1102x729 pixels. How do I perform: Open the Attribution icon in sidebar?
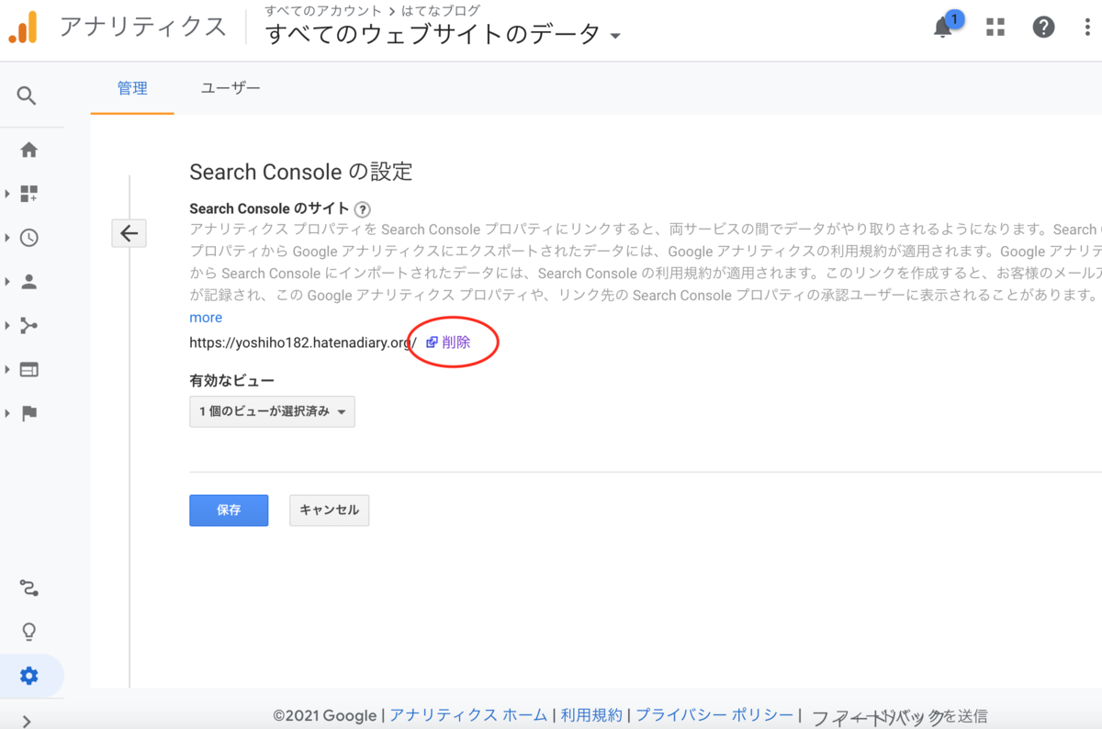28,588
